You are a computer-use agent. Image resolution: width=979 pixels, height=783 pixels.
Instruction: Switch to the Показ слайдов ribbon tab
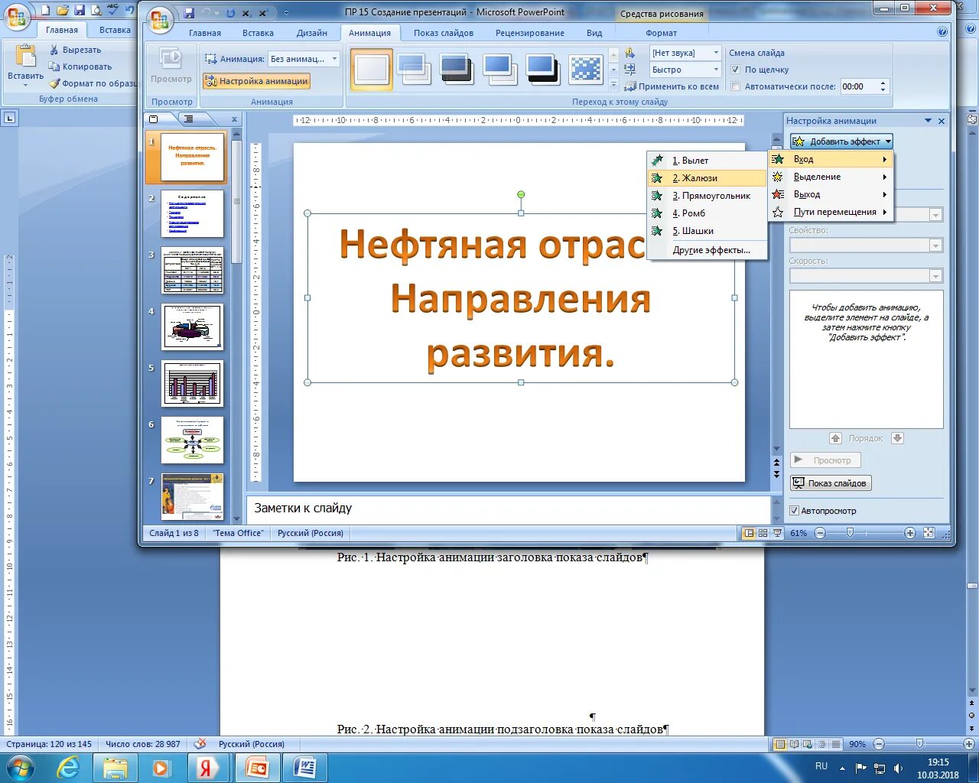pos(444,33)
